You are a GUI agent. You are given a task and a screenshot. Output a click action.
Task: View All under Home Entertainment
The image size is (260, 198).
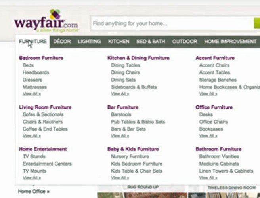pos(32,178)
